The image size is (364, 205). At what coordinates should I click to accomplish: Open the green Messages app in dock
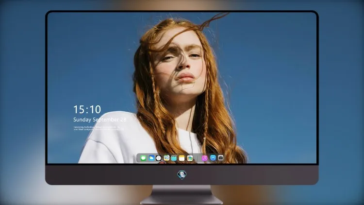143,158
